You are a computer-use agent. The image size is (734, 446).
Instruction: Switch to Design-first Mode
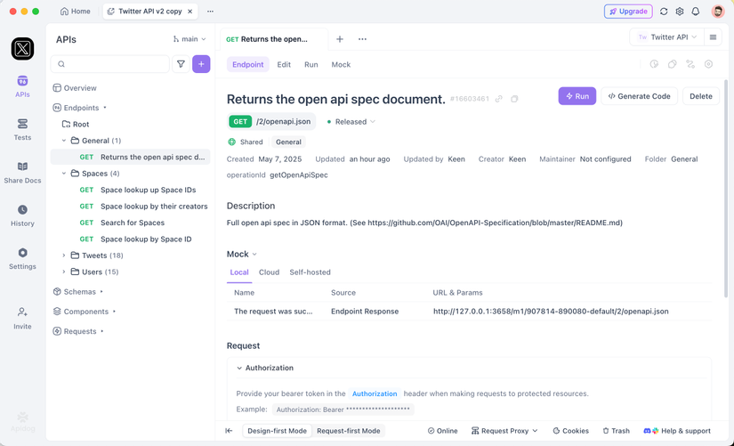coord(277,431)
